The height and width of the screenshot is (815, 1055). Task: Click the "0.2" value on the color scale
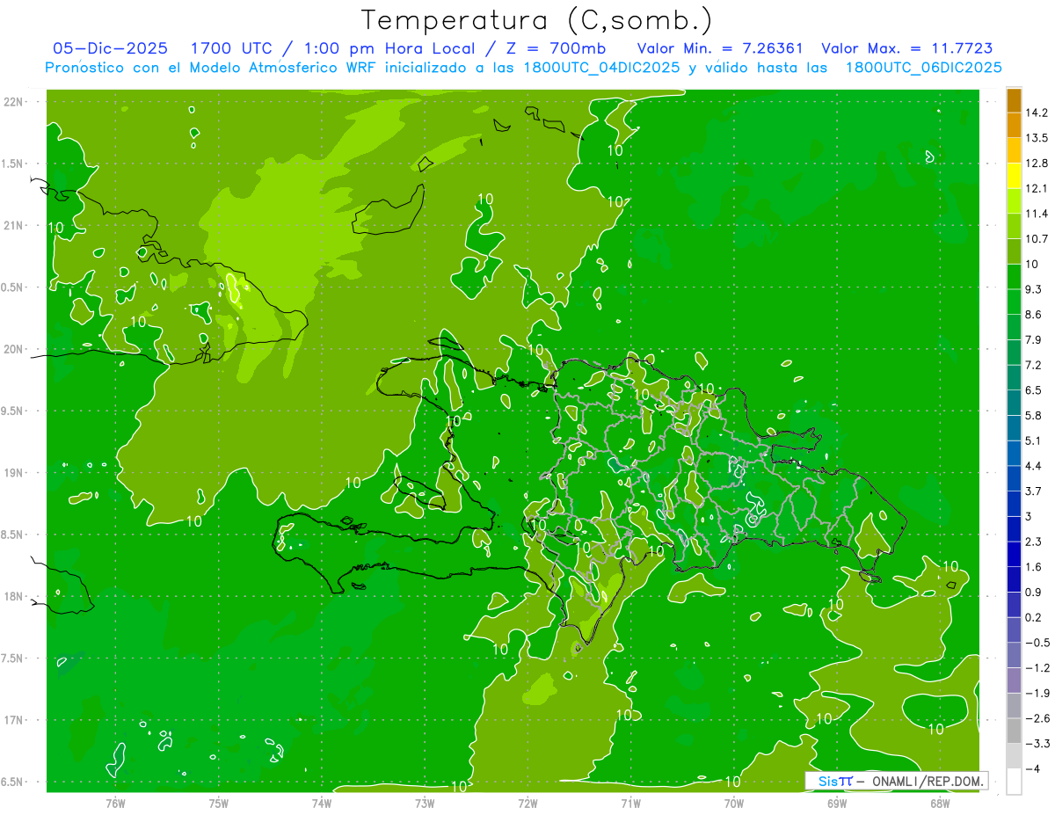tap(1034, 617)
